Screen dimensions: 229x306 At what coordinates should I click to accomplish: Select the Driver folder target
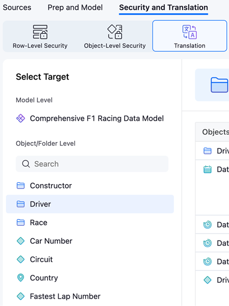tap(90, 204)
